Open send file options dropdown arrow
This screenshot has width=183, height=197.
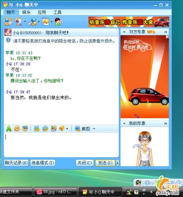(x=52, y=22)
